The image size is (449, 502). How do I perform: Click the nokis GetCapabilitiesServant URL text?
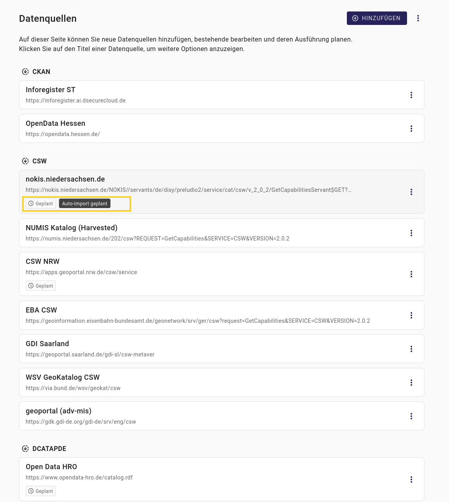coord(188,190)
